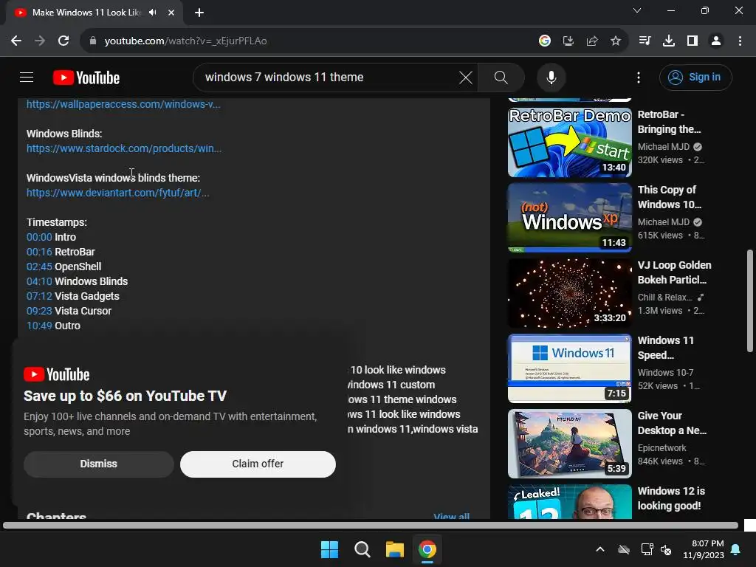Viewport: 756px width, 567px height.
Task: Go forward with the browser forward arrow
Action: 40,41
